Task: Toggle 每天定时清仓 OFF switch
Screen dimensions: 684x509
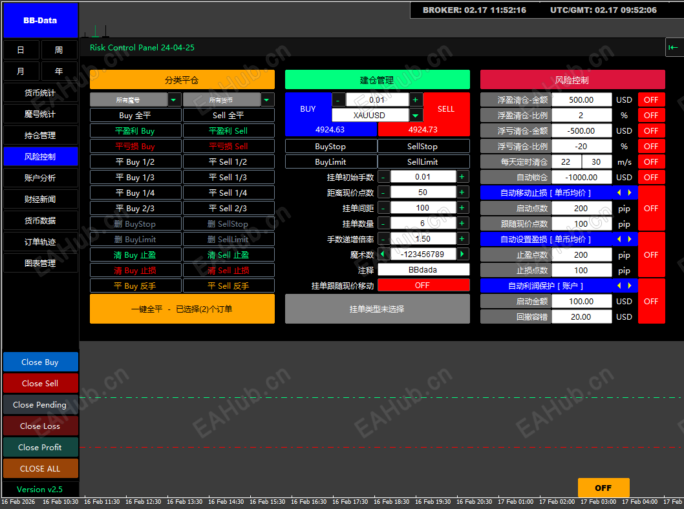Action: [651, 161]
